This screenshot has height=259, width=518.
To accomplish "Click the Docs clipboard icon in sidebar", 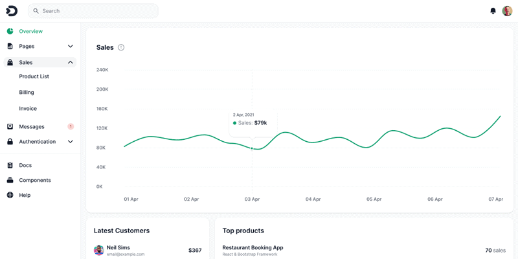I will coord(10,165).
